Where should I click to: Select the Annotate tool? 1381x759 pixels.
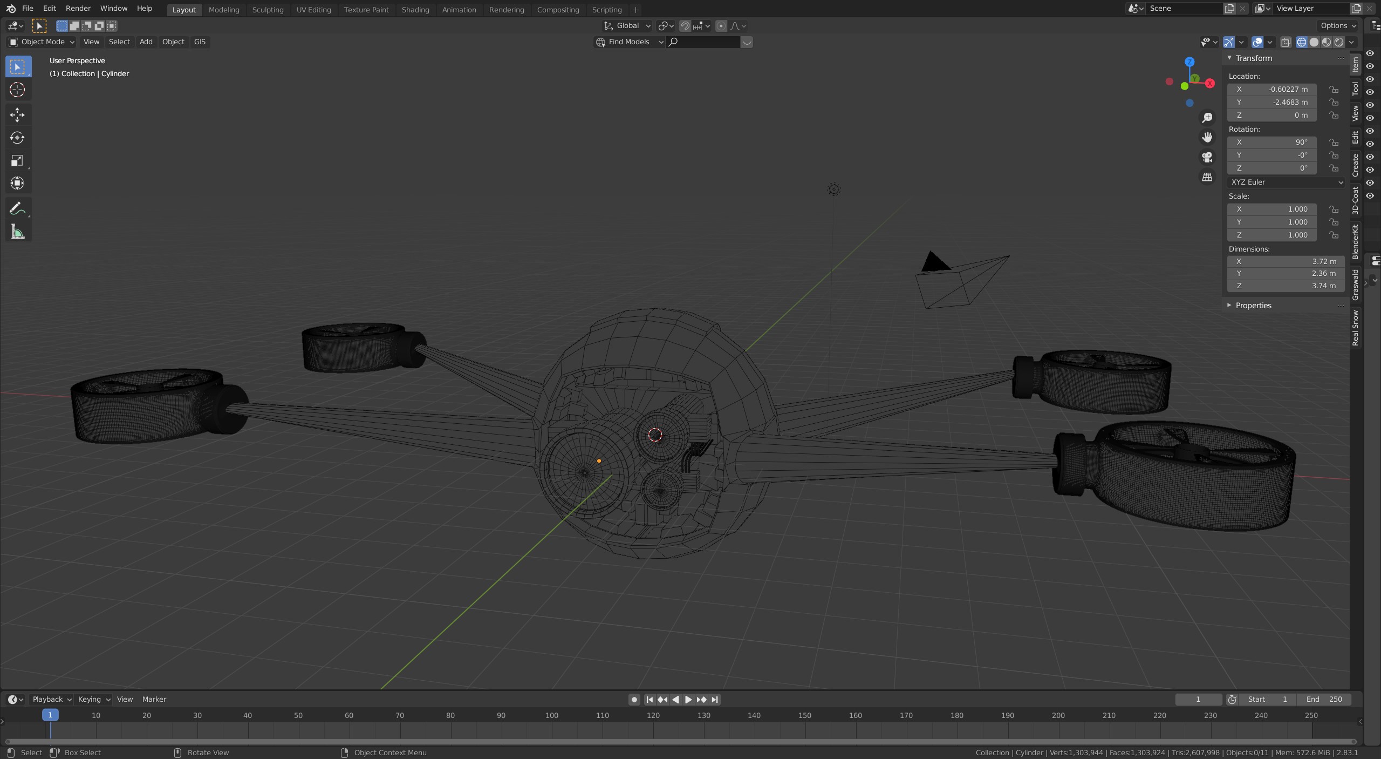coord(17,208)
